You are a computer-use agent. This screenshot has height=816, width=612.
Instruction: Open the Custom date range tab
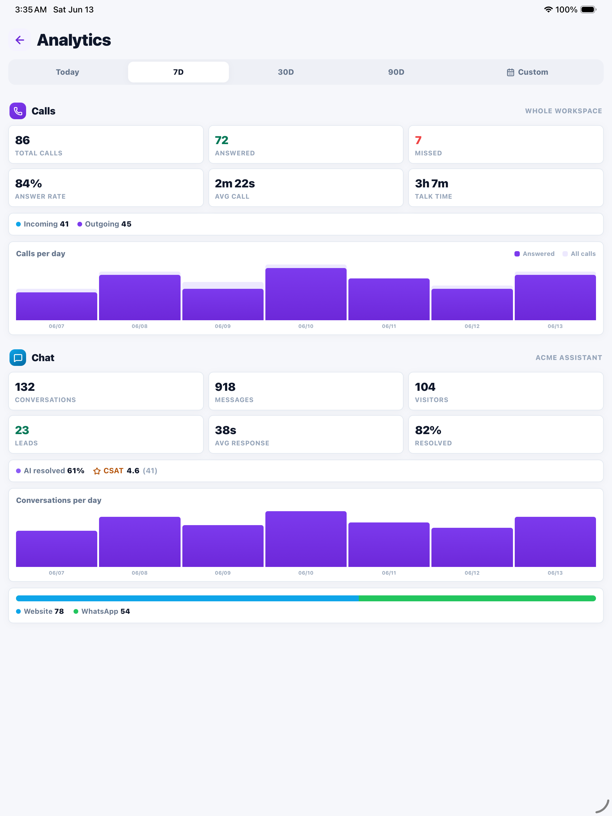[527, 72]
